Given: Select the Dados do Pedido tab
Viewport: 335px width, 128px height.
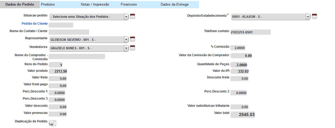Looking at the screenshot, I should click(x=20, y=5).
